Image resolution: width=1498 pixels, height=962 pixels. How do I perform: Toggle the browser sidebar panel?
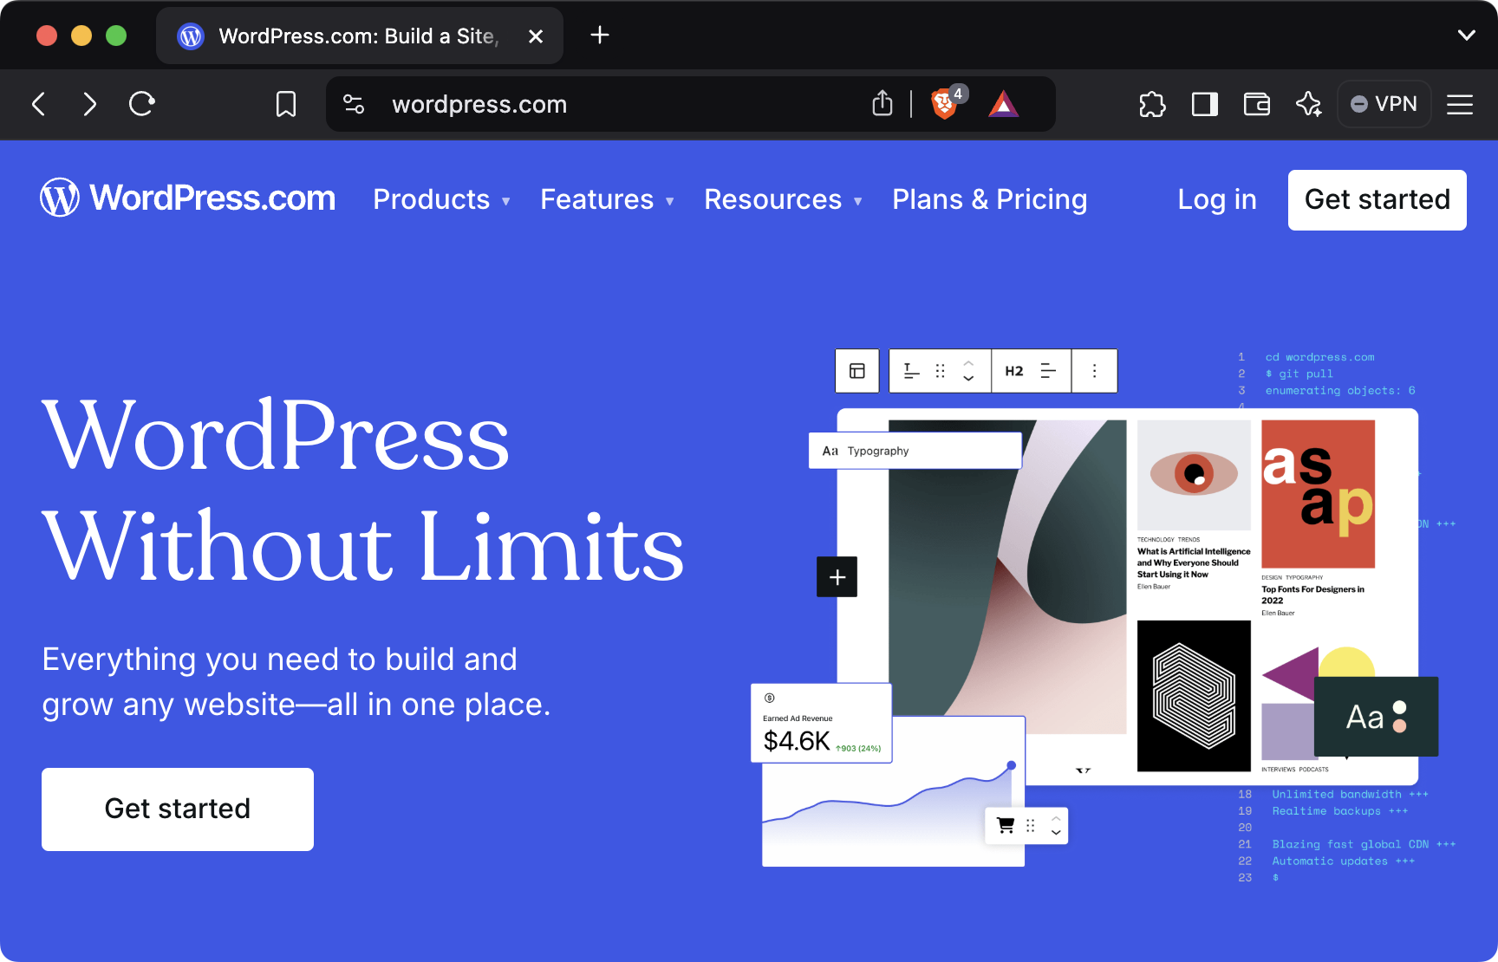(x=1204, y=104)
